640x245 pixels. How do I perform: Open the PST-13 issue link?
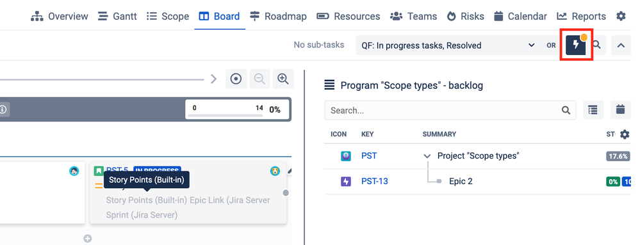pyautogui.click(x=374, y=182)
